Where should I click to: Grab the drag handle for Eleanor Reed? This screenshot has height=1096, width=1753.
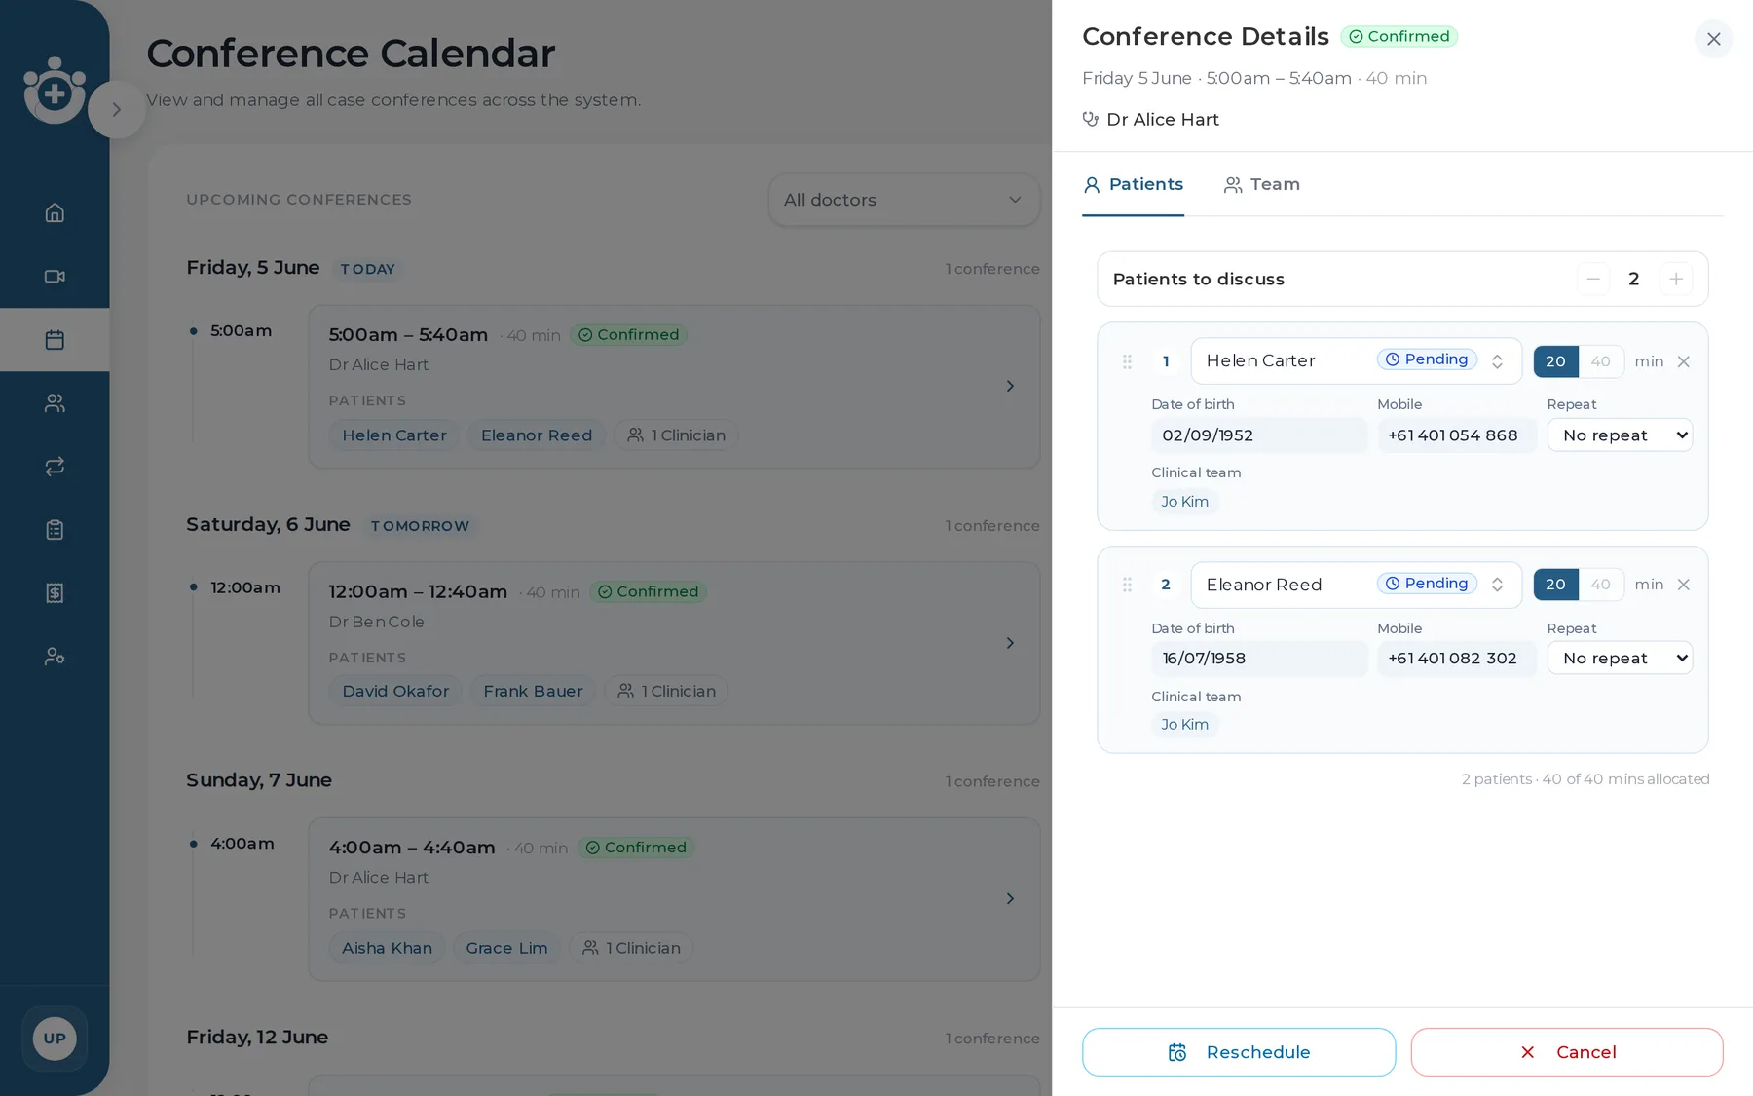point(1127,585)
